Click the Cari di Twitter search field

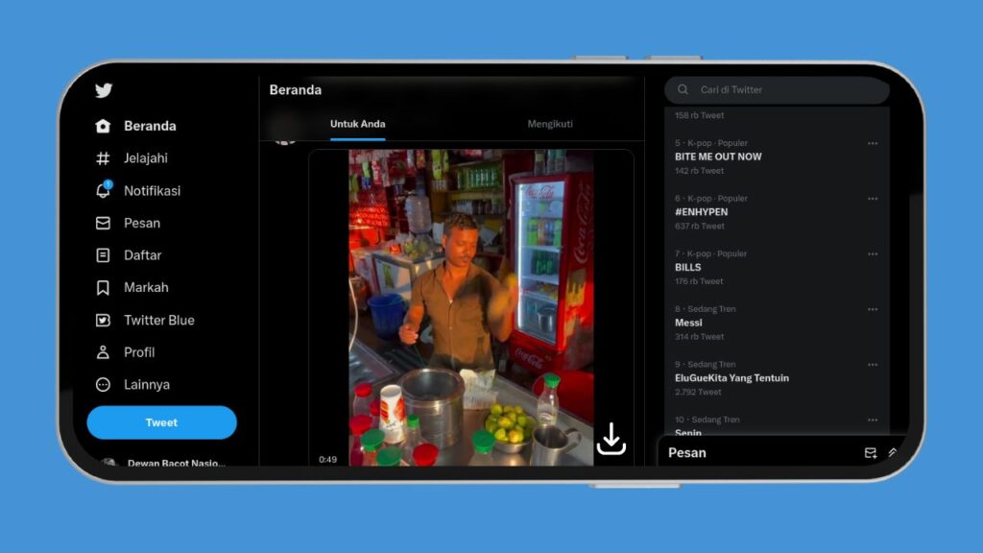pyautogui.click(x=758, y=89)
